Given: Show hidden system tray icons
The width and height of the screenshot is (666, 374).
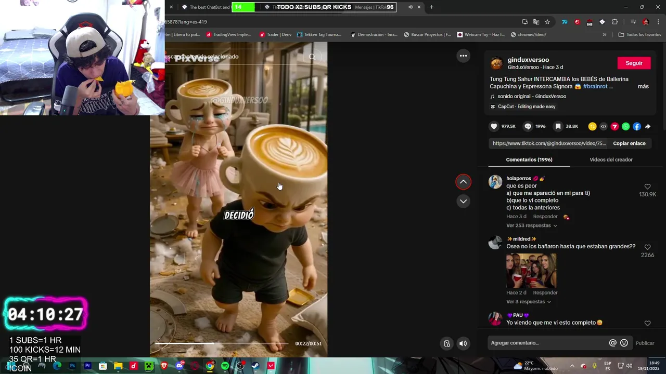Looking at the screenshot, I should click(572, 366).
